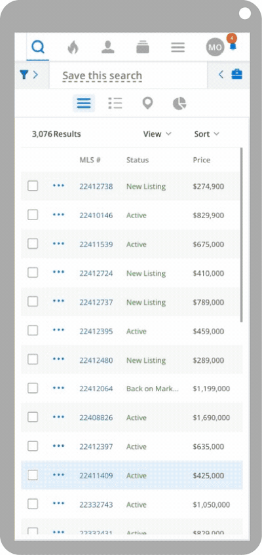262x555 pixels.
Task: Click Save this search link
Action: coord(102,76)
